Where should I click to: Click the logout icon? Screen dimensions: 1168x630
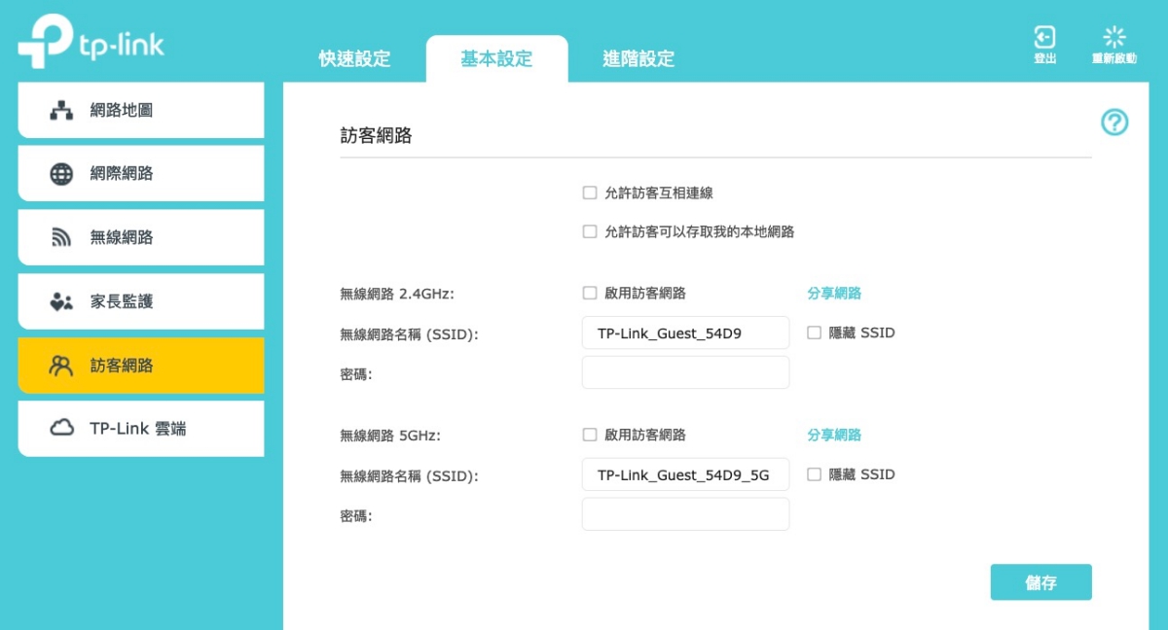coord(1044,37)
